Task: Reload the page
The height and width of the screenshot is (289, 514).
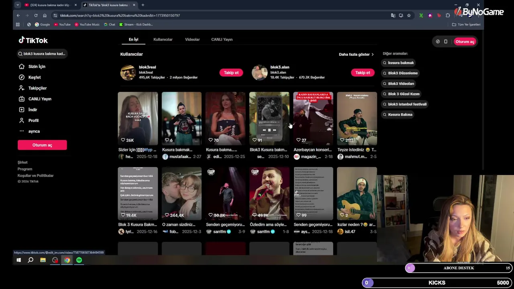Action: 36,15
